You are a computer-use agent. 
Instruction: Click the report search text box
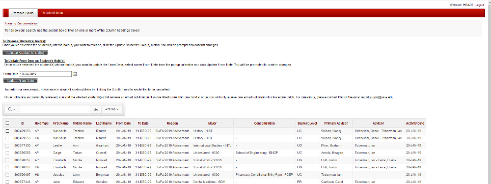[x=55, y=109]
